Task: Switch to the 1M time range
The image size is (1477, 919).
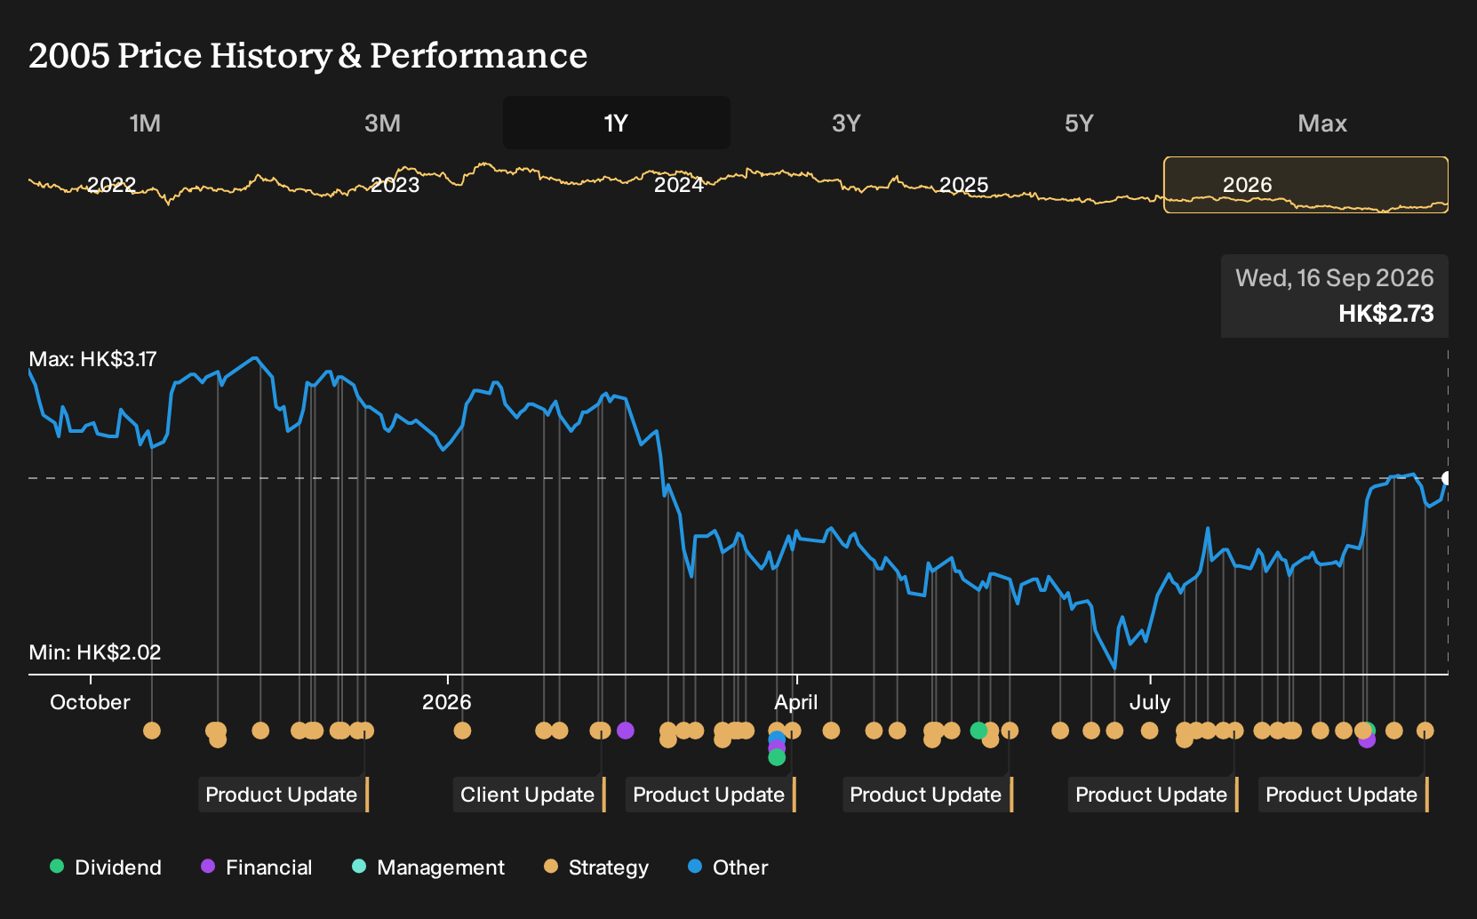Action: (x=145, y=123)
